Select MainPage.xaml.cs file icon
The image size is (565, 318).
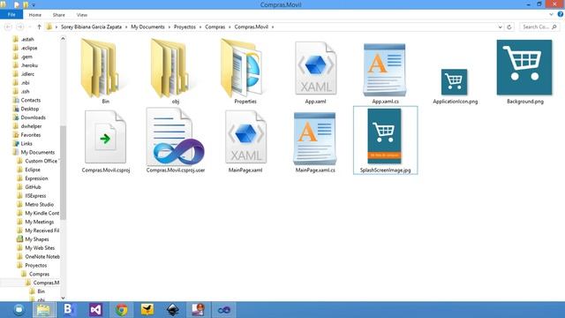click(314, 139)
